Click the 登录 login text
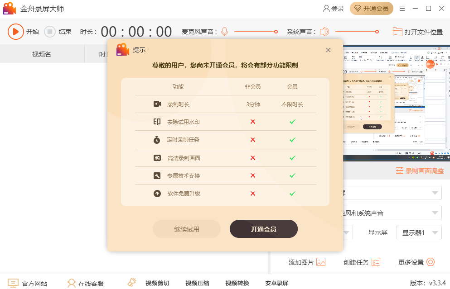This screenshot has width=450, height=289. point(338,9)
